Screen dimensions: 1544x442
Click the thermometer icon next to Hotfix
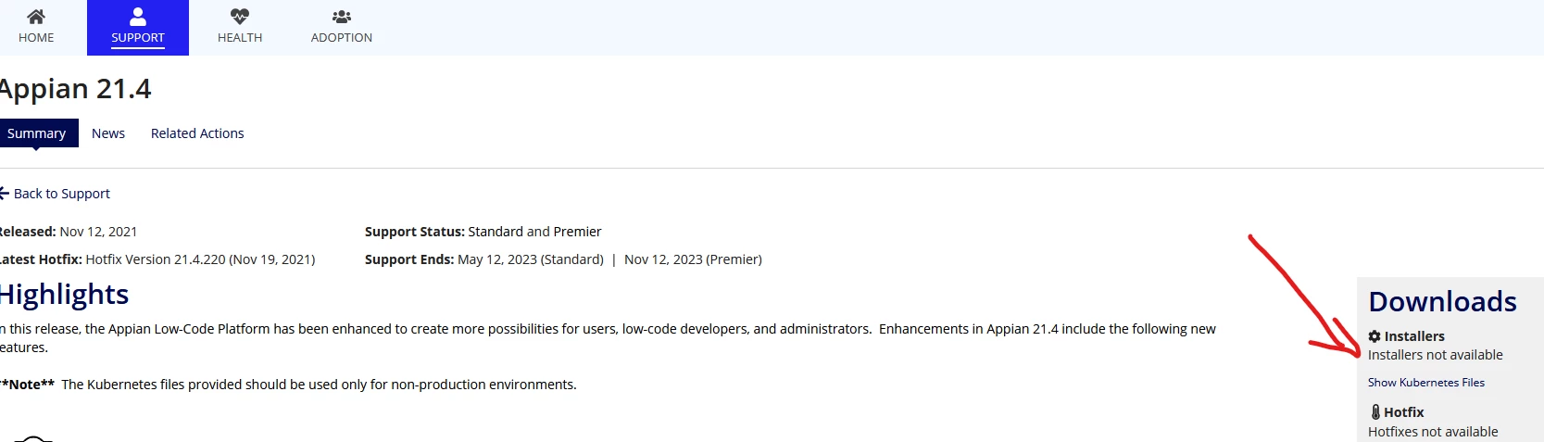click(x=1375, y=412)
